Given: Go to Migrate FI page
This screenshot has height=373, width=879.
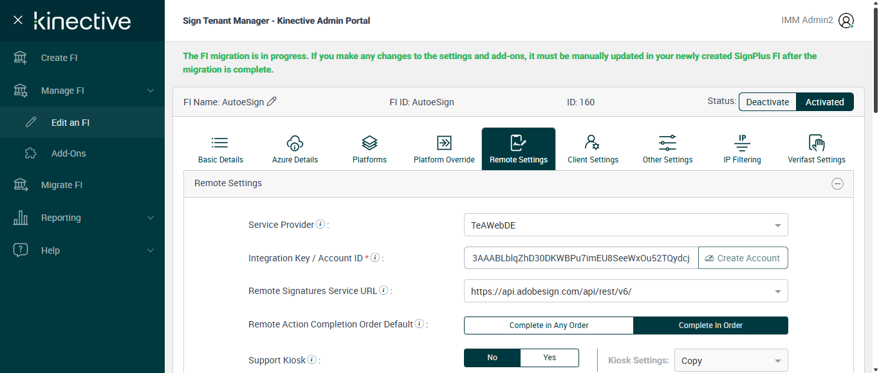Looking at the screenshot, I should pyautogui.click(x=62, y=185).
